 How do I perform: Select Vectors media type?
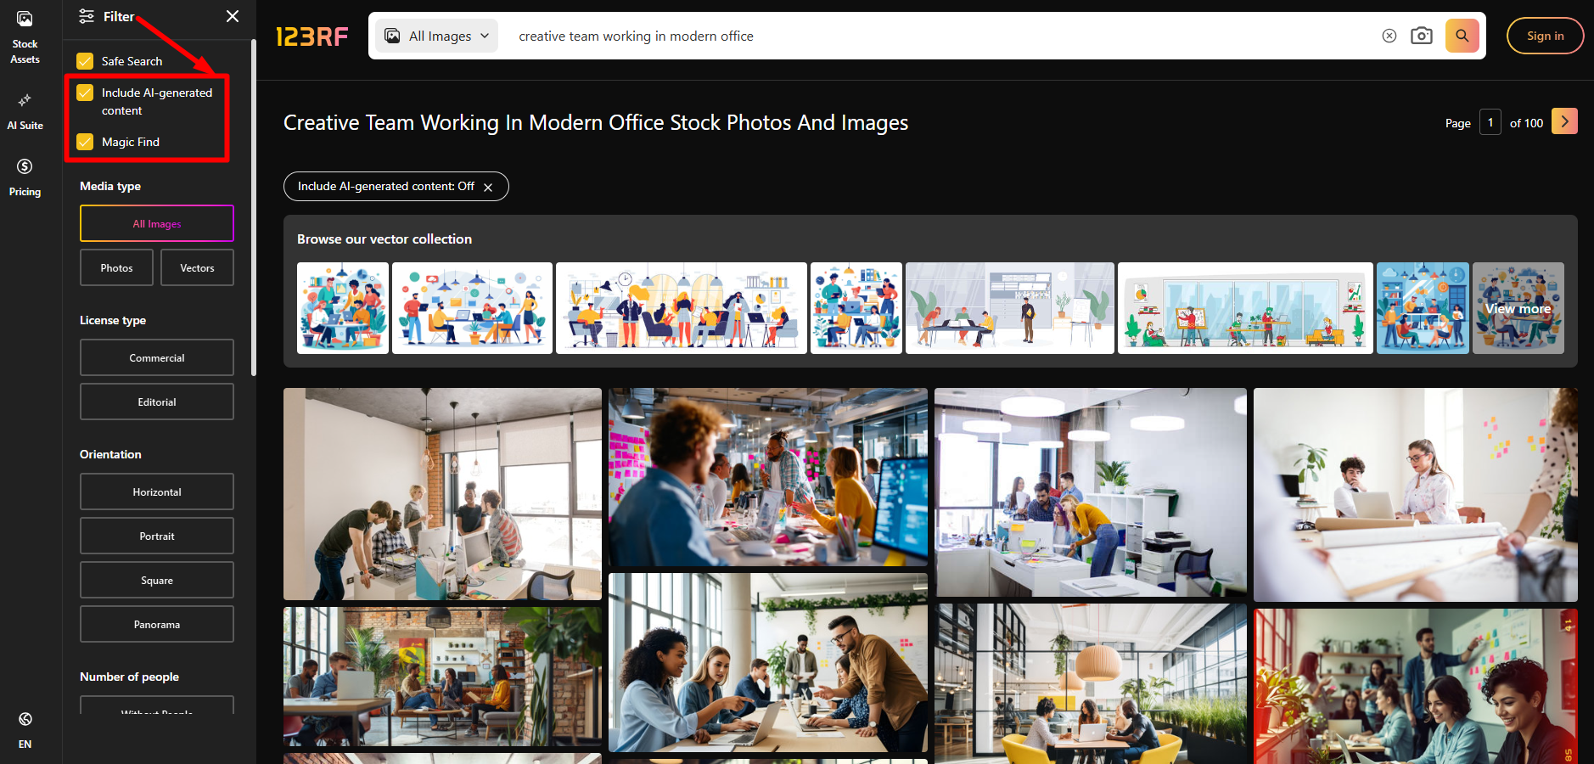coord(197,268)
